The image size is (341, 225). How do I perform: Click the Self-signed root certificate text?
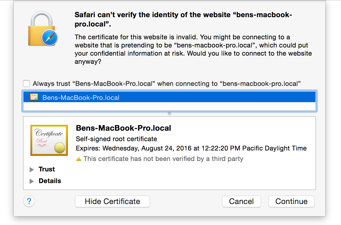click(x=116, y=139)
